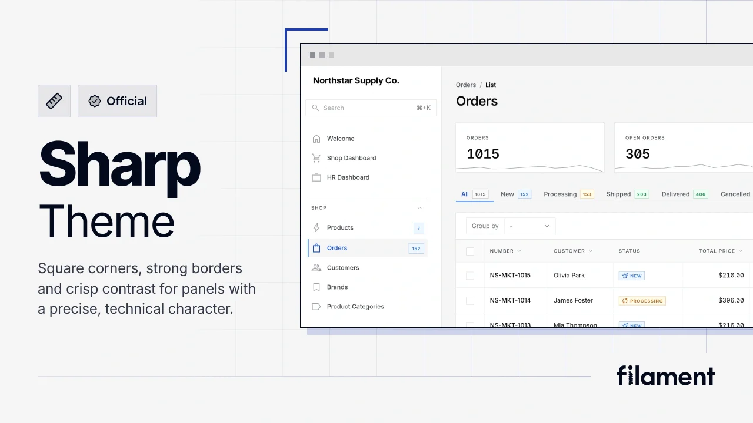Click List breadcrumb item

491,85
